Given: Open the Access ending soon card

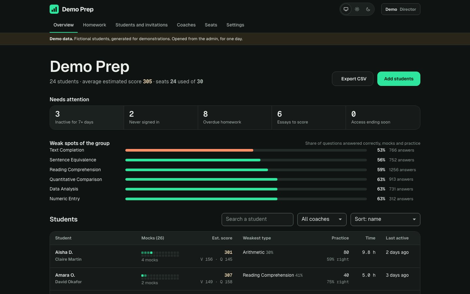Looking at the screenshot, I should (383, 118).
